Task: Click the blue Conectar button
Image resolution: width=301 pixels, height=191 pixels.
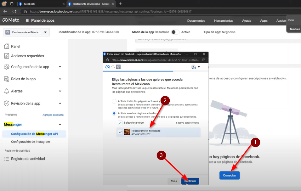Action: click(230, 175)
